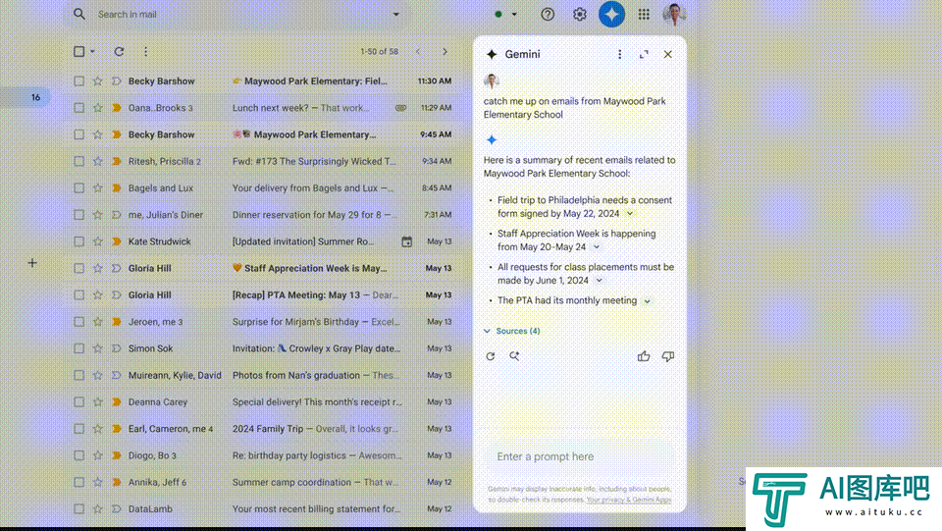Expand the Staff Appreciation Week bullet

coord(597,247)
